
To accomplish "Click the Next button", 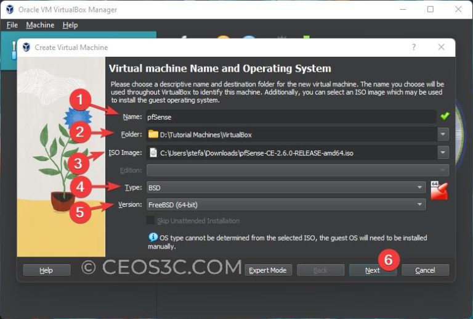I will (373, 270).
